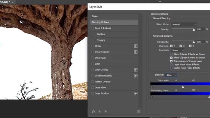Click the tree trunk on the canvas
Viewport: 210px width, 118px height.
[62, 71]
